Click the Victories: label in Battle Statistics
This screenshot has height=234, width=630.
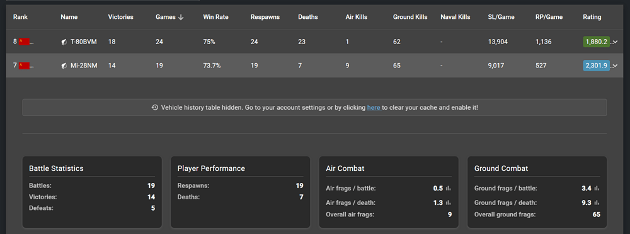tap(43, 197)
